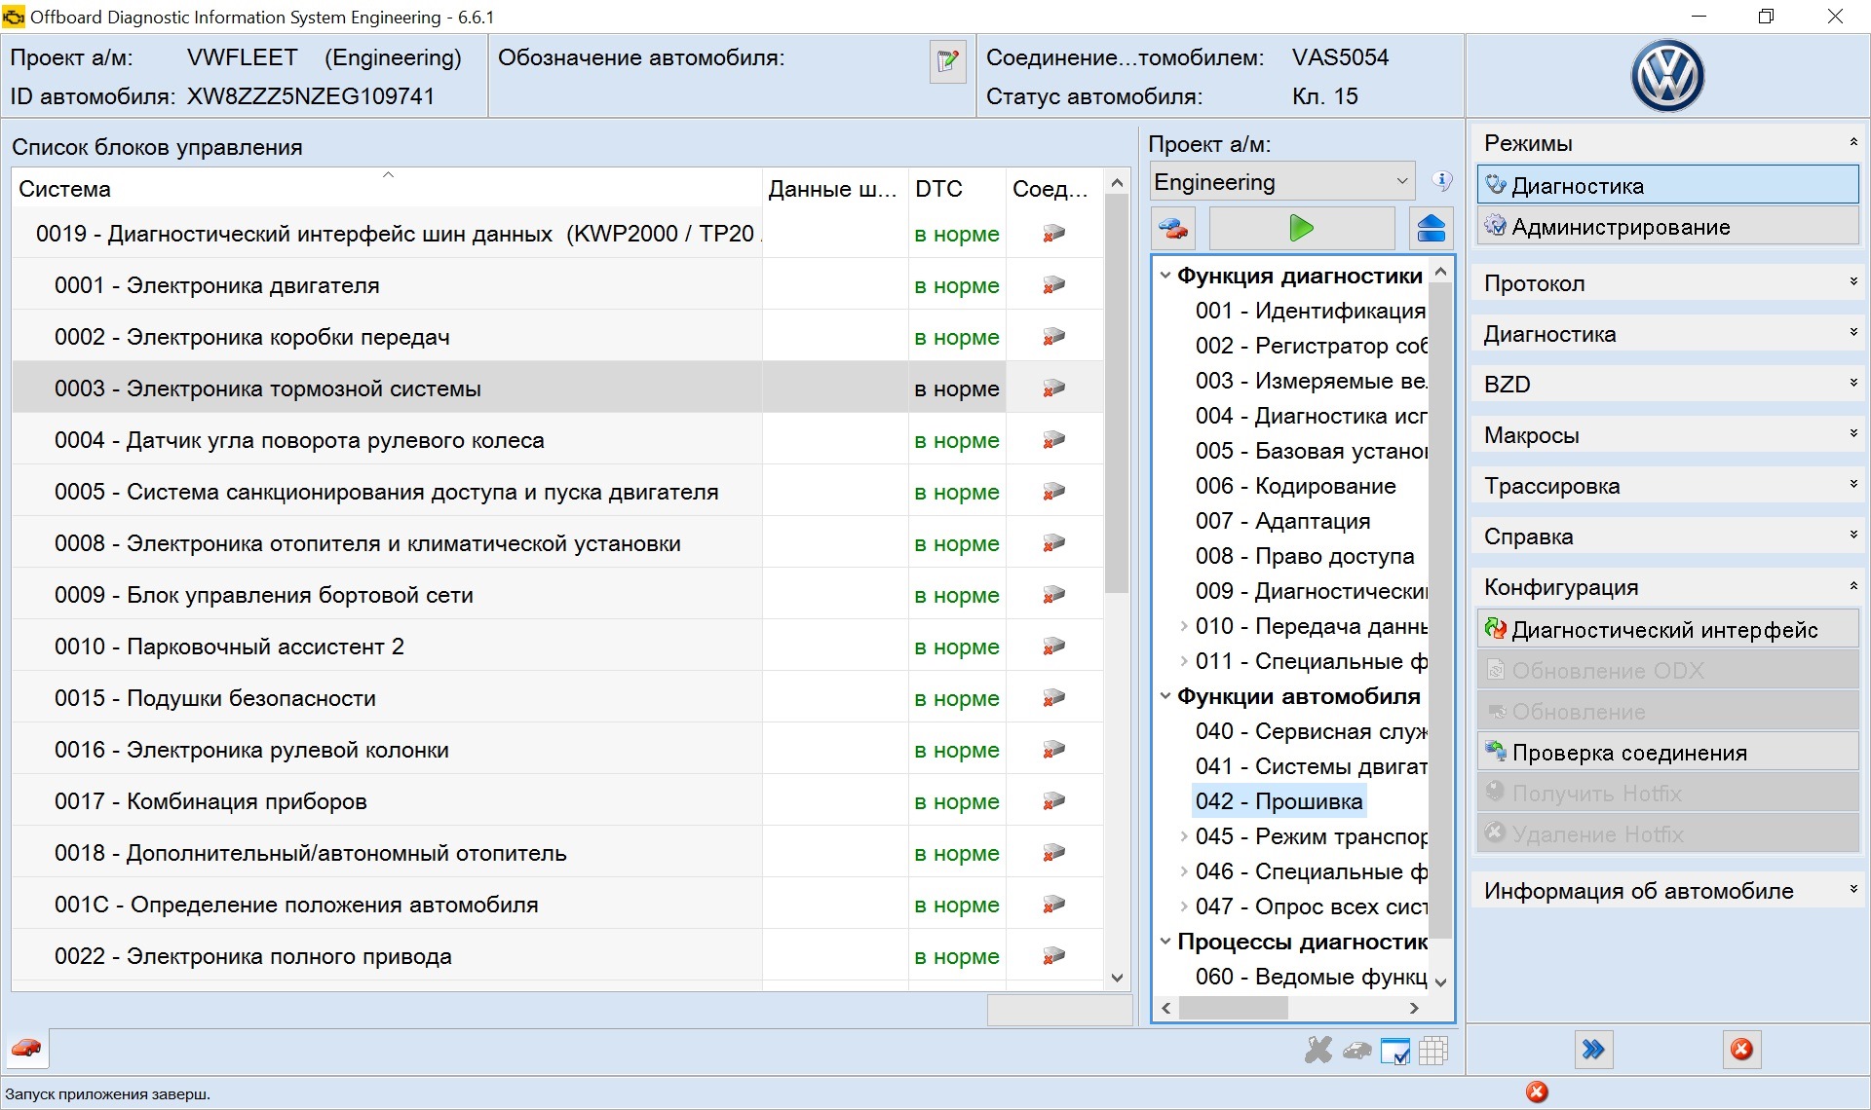The height and width of the screenshot is (1110, 1871).
Task: Click function tree horizontal scrollbar thumb
Action: pyautogui.click(x=1233, y=1008)
